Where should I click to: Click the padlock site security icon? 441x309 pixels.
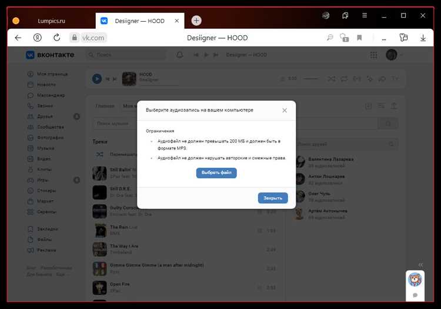(x=74, y=38)
